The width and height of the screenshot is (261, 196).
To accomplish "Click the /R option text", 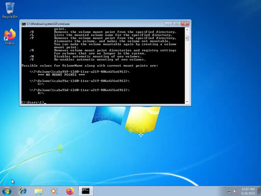I will click(x=32, y=50).
